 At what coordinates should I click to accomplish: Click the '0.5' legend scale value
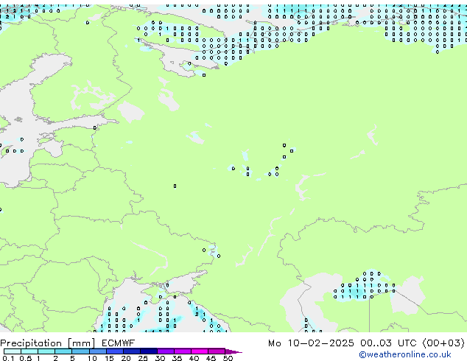point(26,358)
